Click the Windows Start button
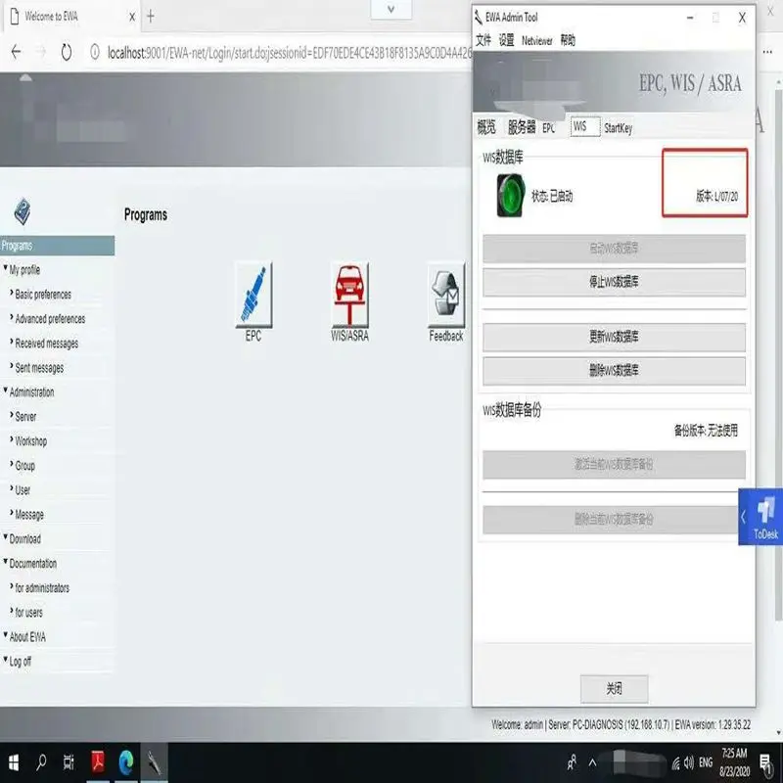 [x=14, y=762]
